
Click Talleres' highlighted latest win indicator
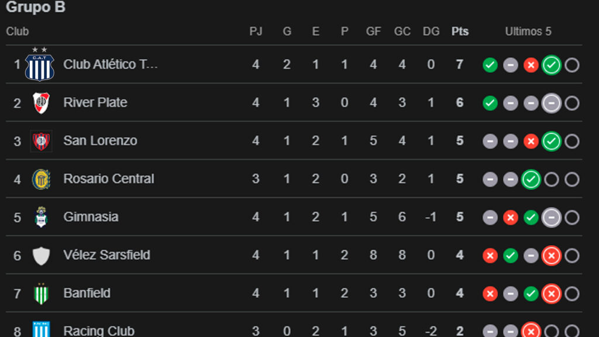pos(551,65)
